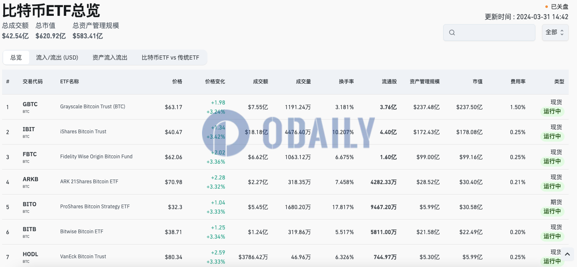Select ProShares Bitcoin Strategy ETF name
Screen dimensions: 577x267
coord(95,207)
